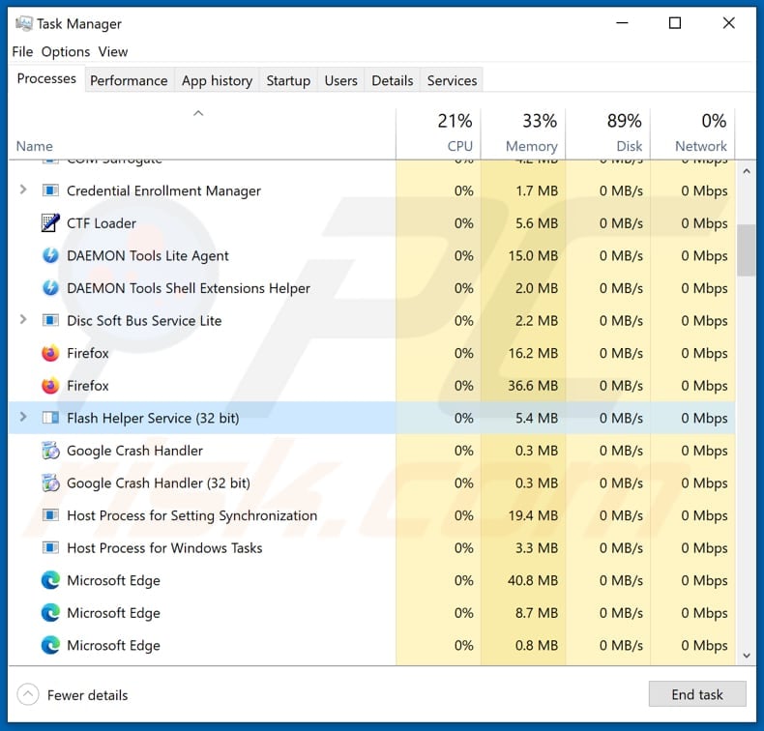This screenshot has height=731, width=764.
Task: Click the Google Crash Handler (32 bit) icon
Action: 50,482
